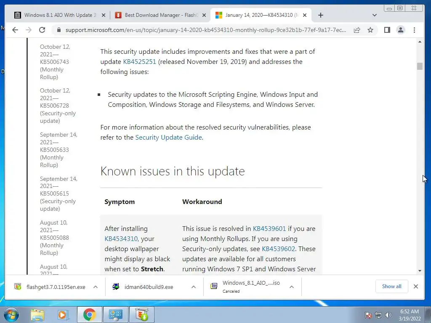This screenshot has width=431, height=323.
Task: Open September 14, 2021 KB5005615 Security-only update
Action: pos(59,193)
